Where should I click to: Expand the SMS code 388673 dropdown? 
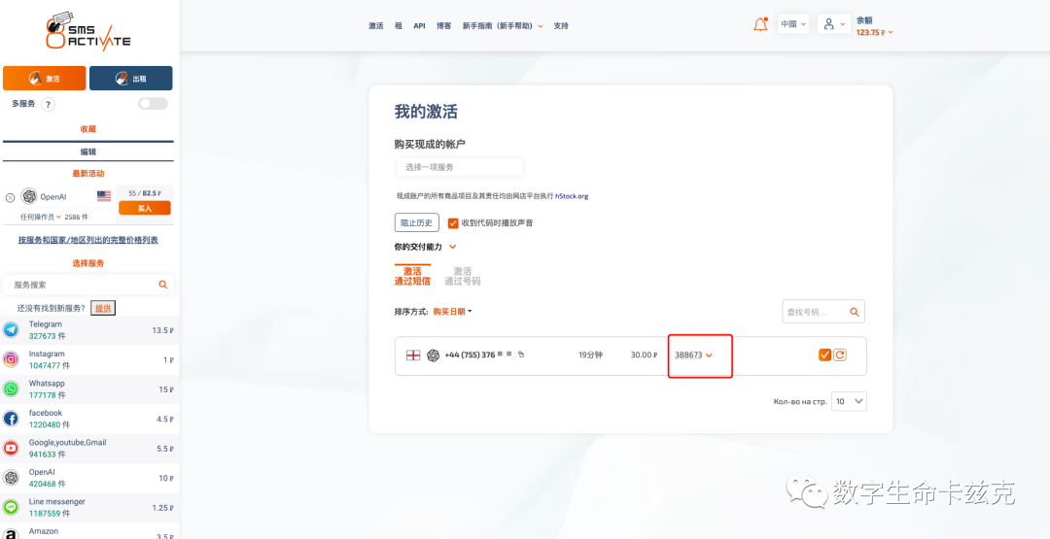[x=709, y=355]
